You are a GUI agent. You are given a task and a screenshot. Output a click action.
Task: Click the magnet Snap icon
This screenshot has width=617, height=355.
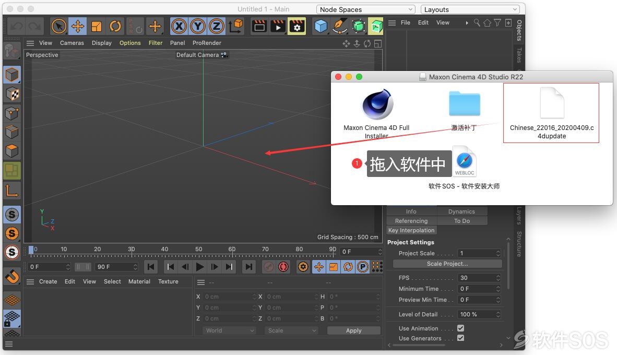point(12,277)
